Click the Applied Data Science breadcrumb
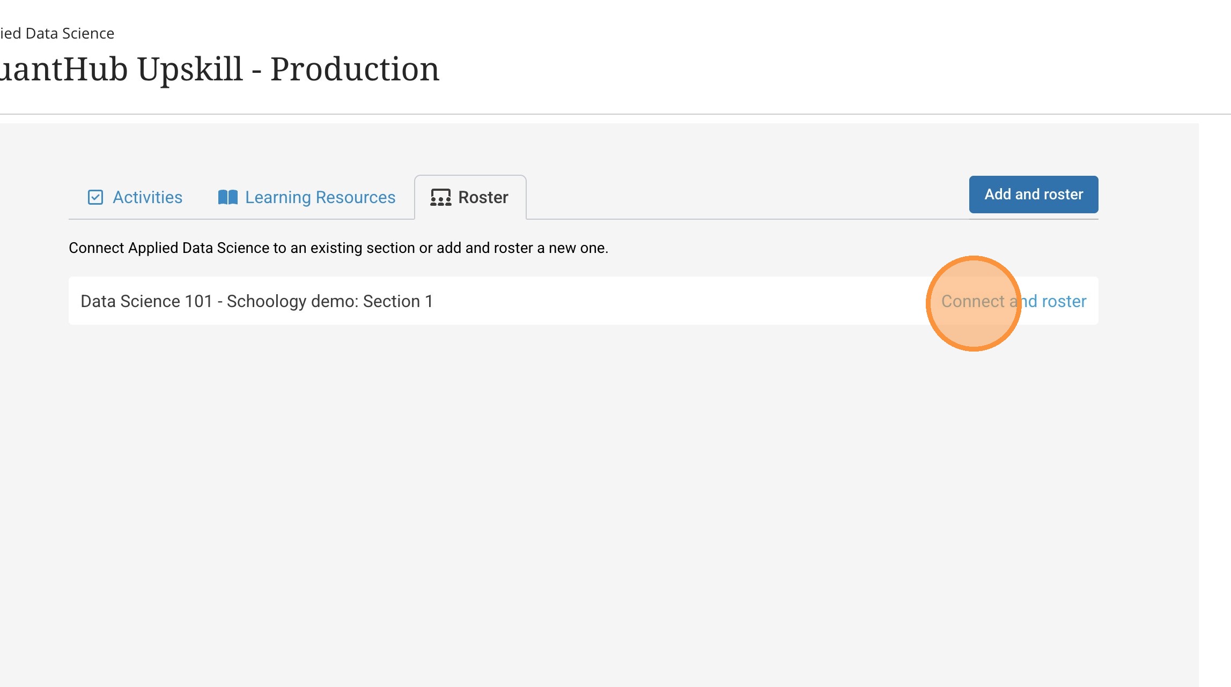The height and width of the screenshot is (687, 1231). [57, 33]
